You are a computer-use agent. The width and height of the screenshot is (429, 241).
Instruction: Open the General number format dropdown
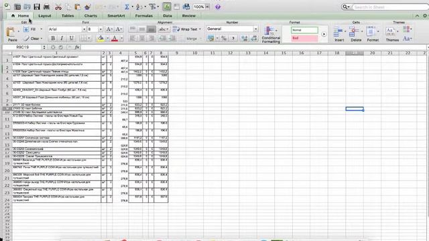tap(255, 29)
